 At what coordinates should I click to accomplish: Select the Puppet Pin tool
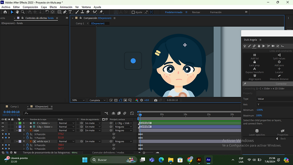pos(101,12)
